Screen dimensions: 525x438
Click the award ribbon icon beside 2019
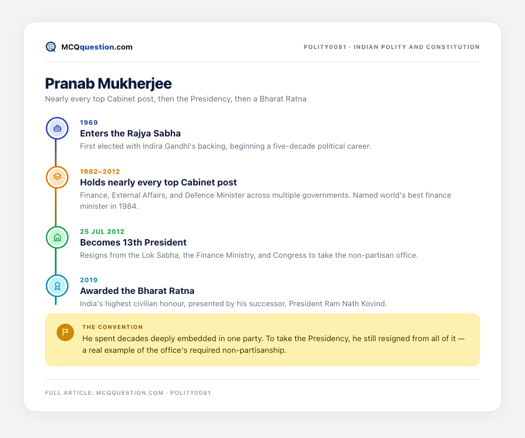click(57, 286)
